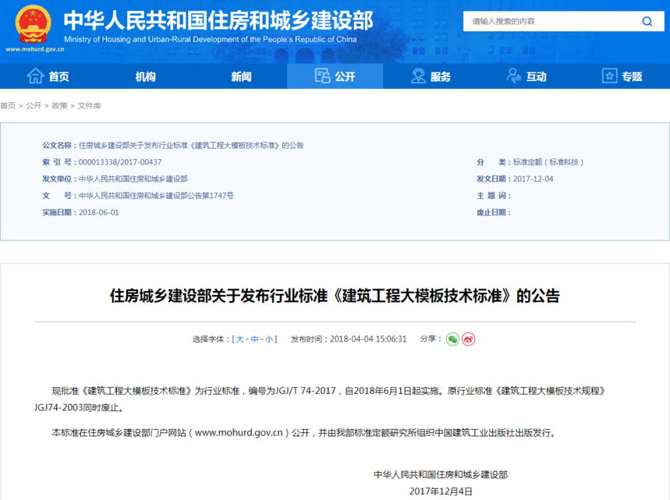The image size is (670, 500).
Task: Go to 政策 in the breadcrumb
Action: [60, 105]
